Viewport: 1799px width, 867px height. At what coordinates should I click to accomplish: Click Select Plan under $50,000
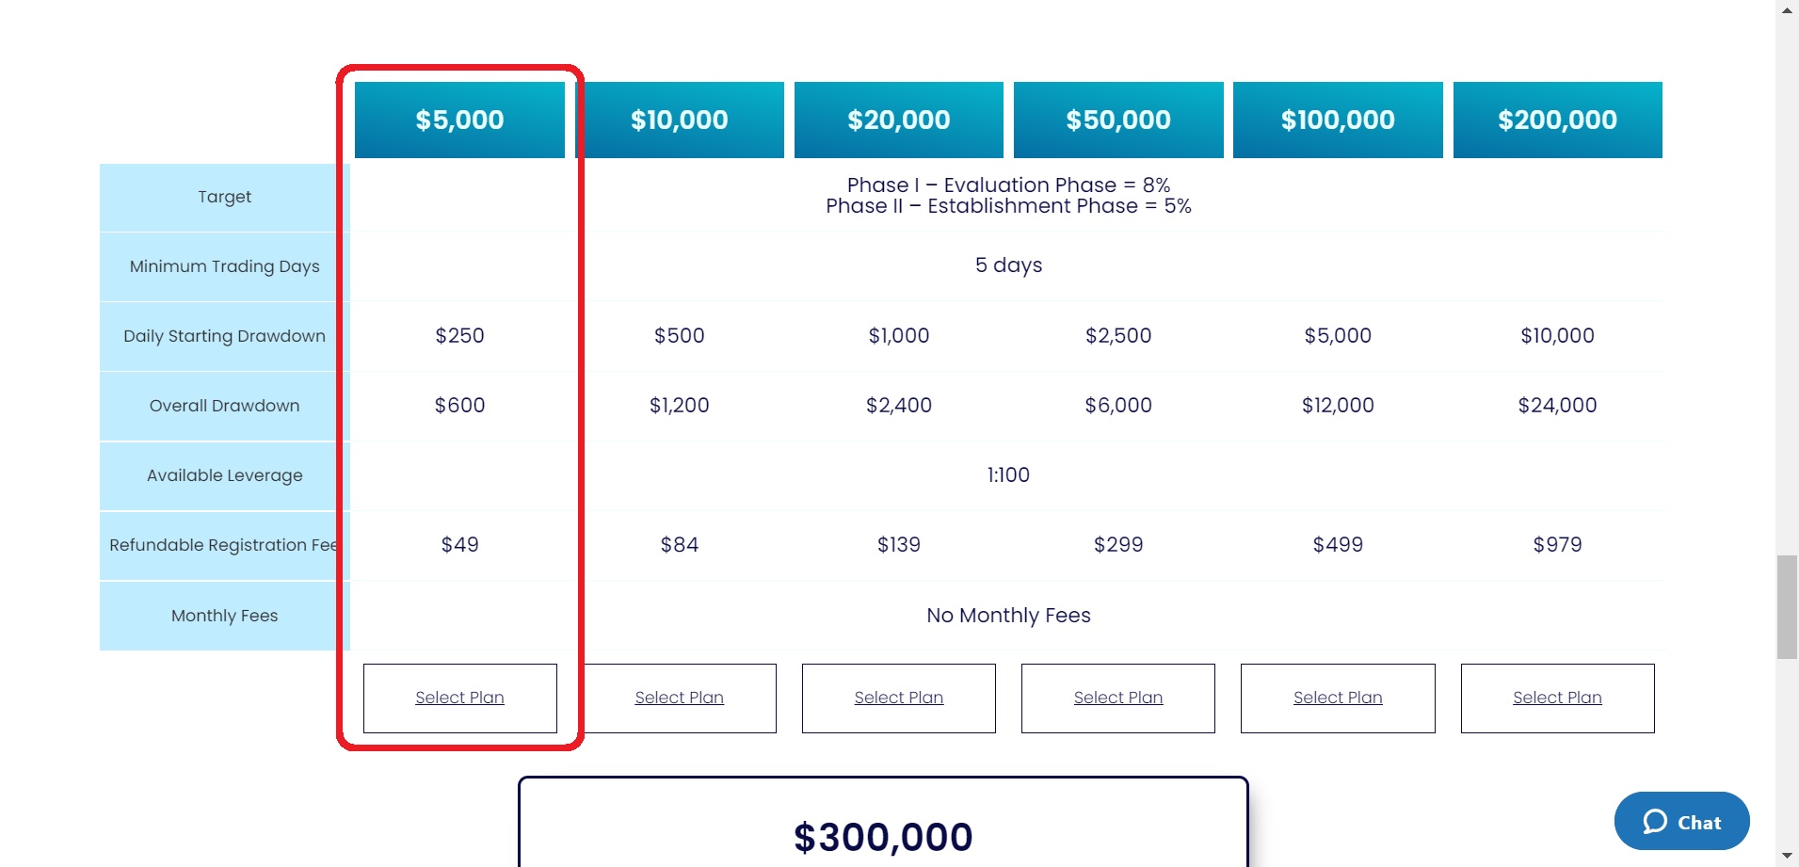[x=1117, y=698]
